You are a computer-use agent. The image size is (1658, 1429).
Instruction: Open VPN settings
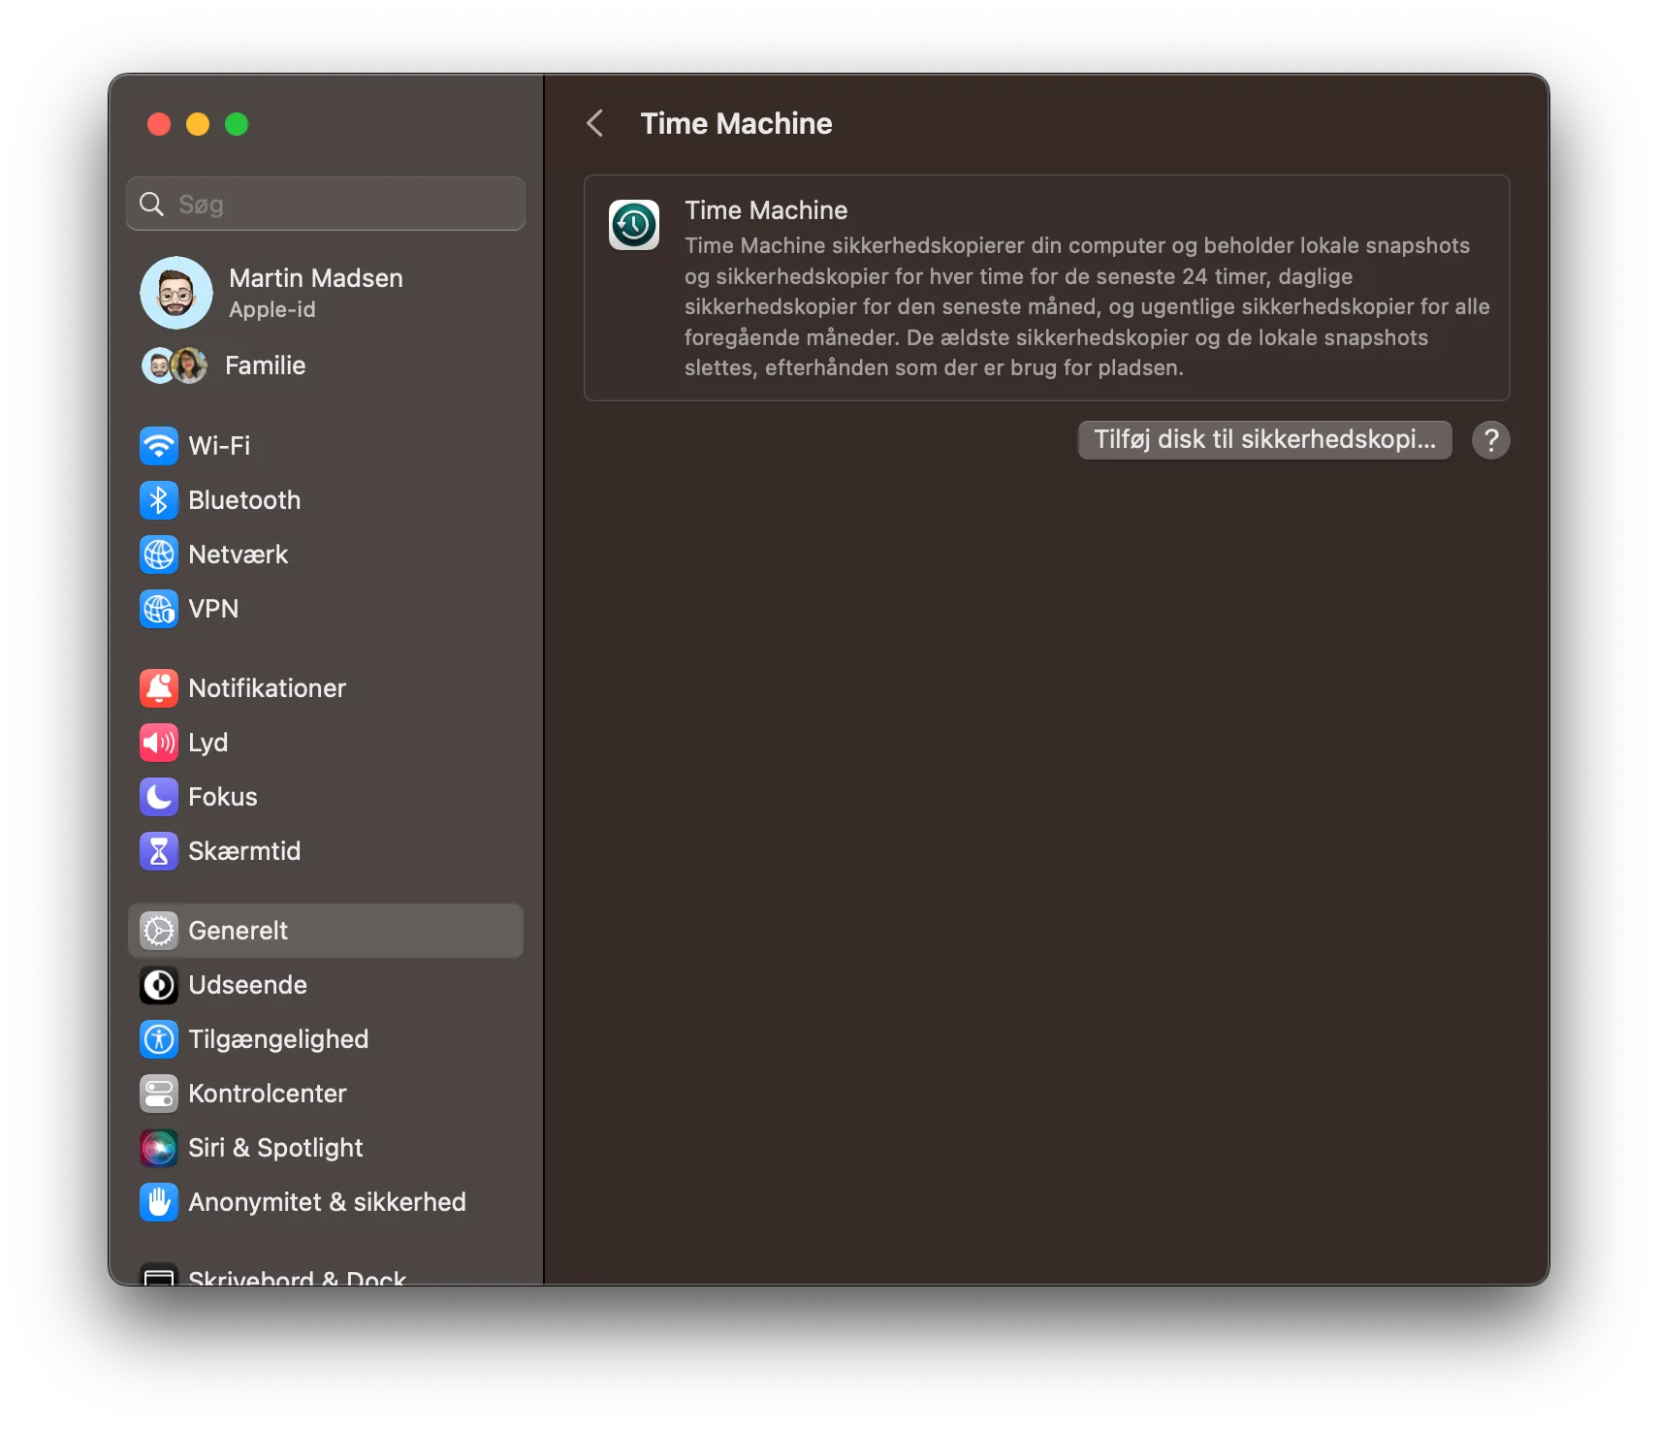coord(213,609)
